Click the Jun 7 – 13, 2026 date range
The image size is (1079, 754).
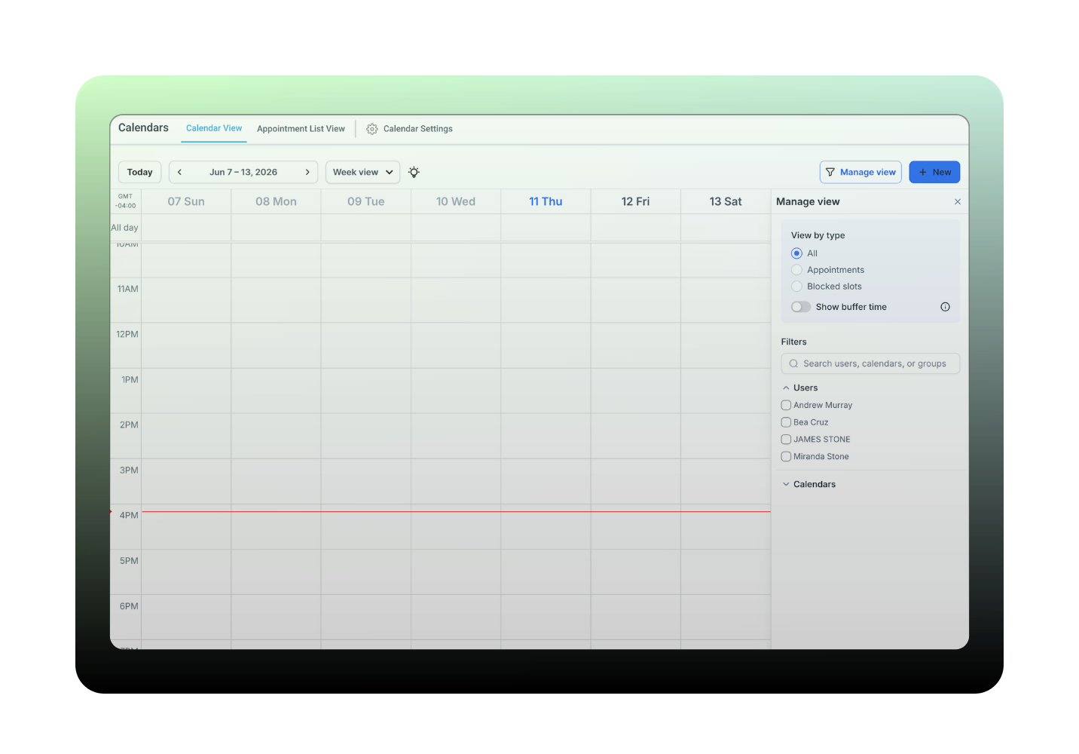[x=243, y=172]
